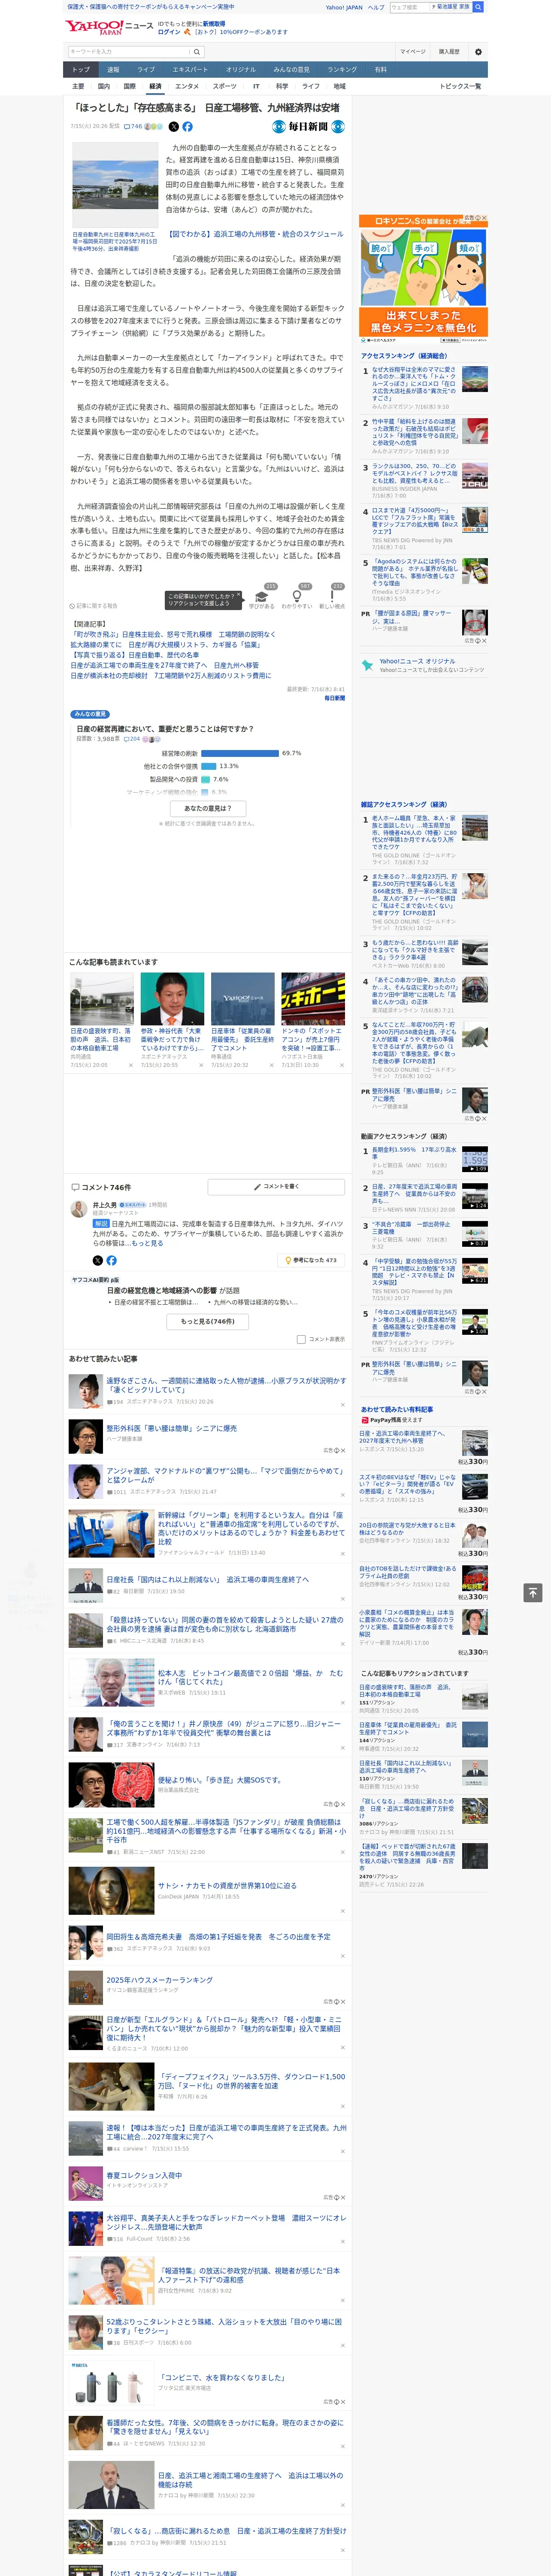Image resolution: width=551 pixels, height=2576 pixels.
Task: Click 記事に関する報告 report icon link
Action: point(94,606)
